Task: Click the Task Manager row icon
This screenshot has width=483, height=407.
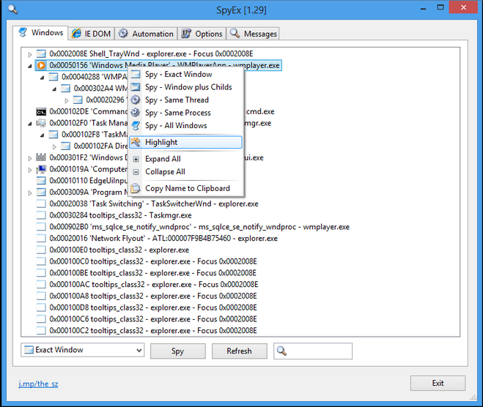Action: click(41, 123)
